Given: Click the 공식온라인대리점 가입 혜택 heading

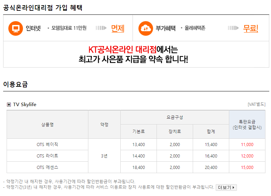Looking at the screenshot, I should [43, 8].
